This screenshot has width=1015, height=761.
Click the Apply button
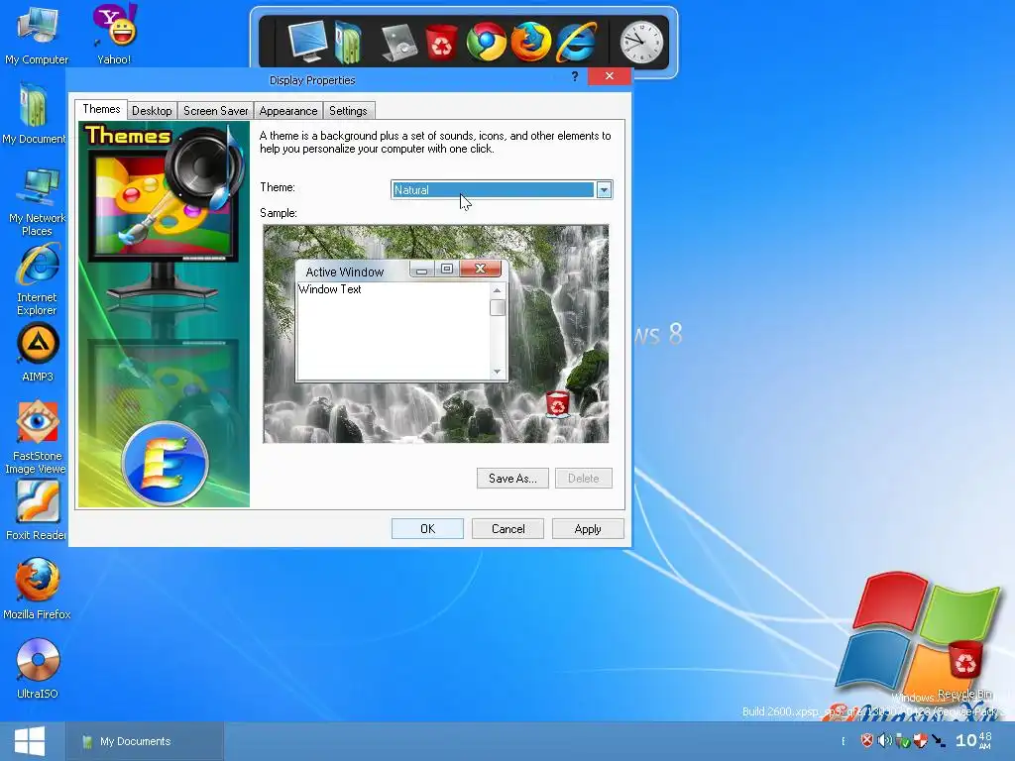pyautogui.click(x=588, y=529)
